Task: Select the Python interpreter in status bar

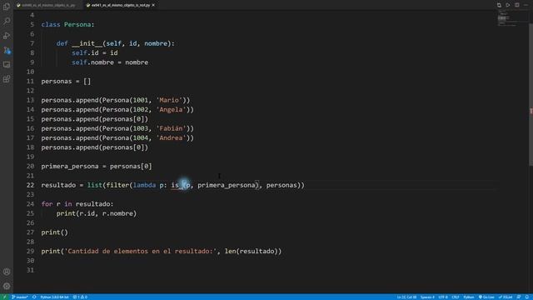Action: 54,297
